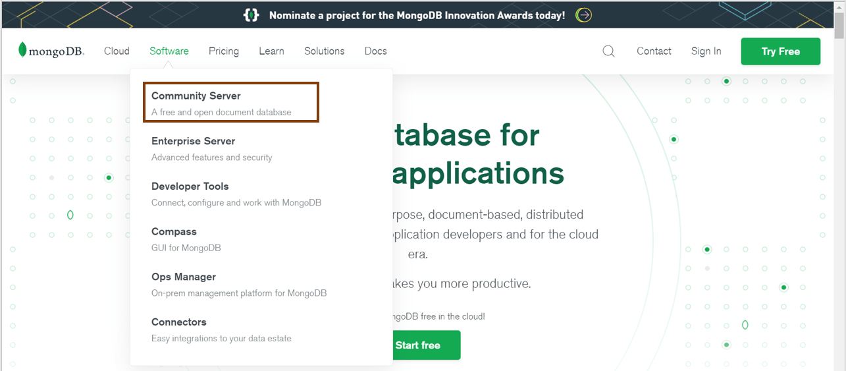
Task: Go to Pricing in navigation
Action: point(224,51)
